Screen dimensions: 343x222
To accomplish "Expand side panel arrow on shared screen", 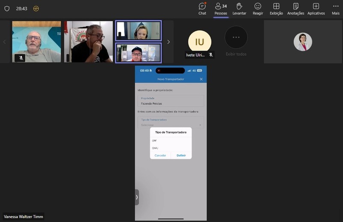I will pos(137,197).
